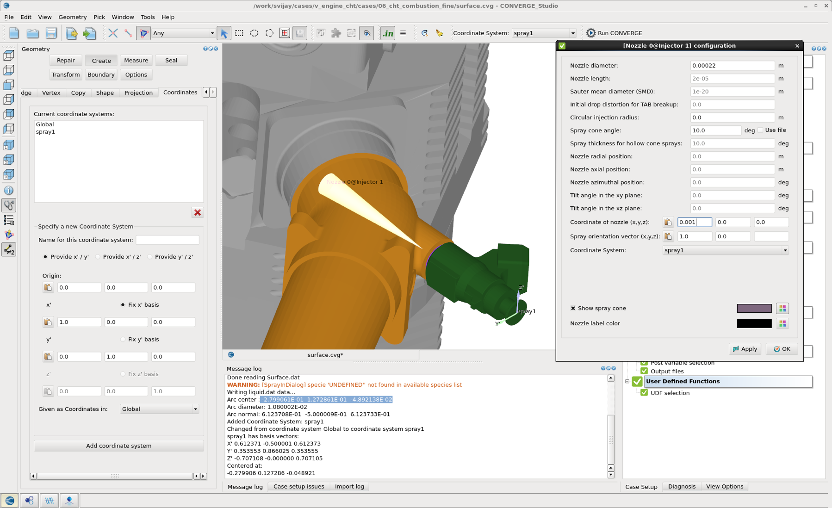Select saved view 1 cube icon
The height and width of the screenshot is (508, 832).
[x=9, y=145]
